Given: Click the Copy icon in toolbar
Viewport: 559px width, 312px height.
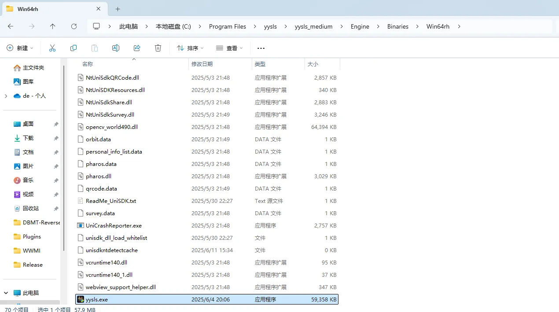Looking at the screenshot, I should (74, 48).
